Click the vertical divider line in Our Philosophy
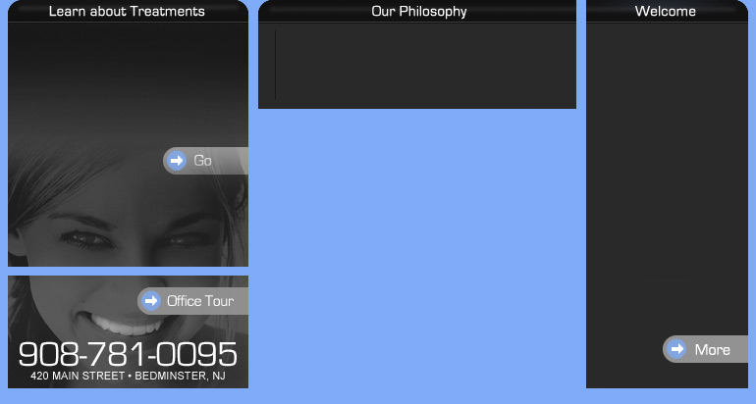756x404 pixels. 275,66
